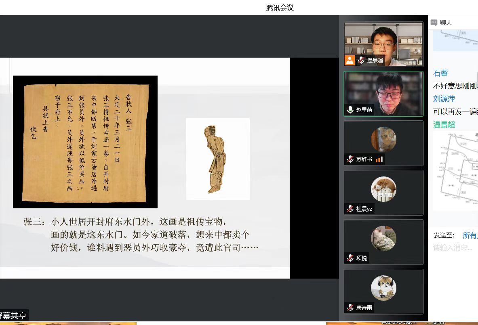478x325 pixels.
Task: Click the muted microphone icon beside 温景超
Action: point(361,60)
